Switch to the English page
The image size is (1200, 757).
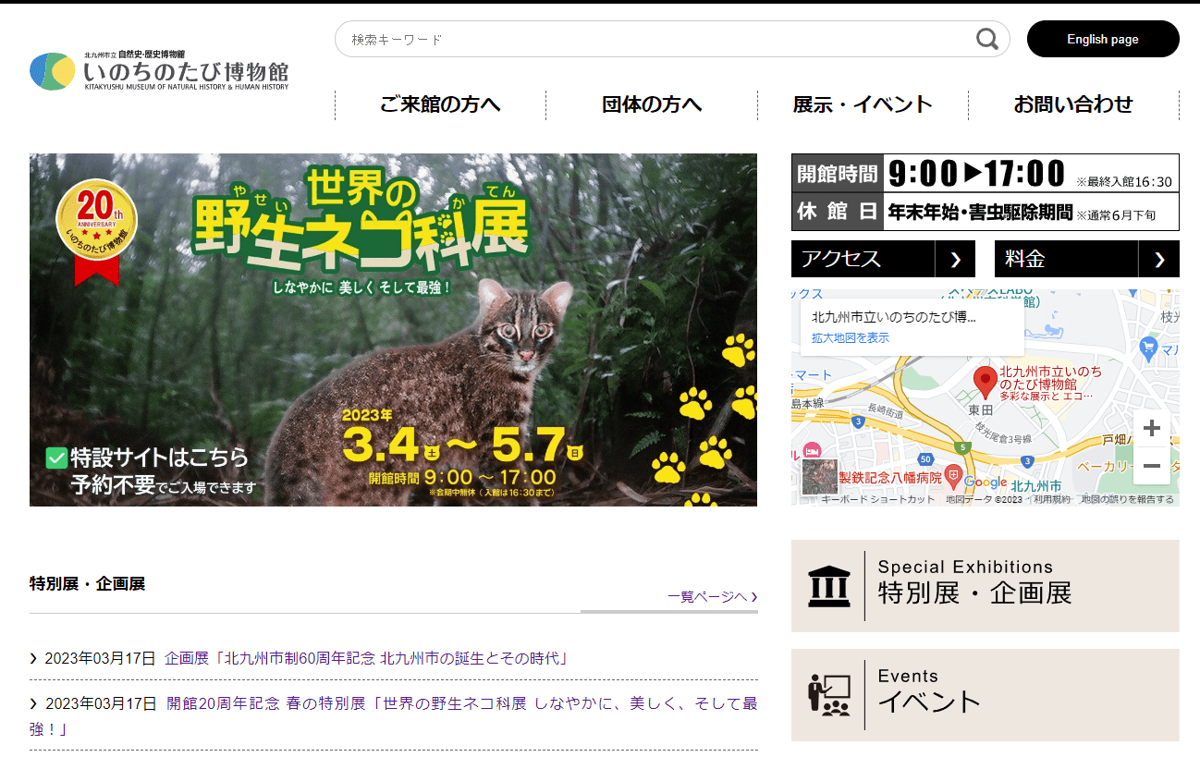click(x=1102, y=39)
